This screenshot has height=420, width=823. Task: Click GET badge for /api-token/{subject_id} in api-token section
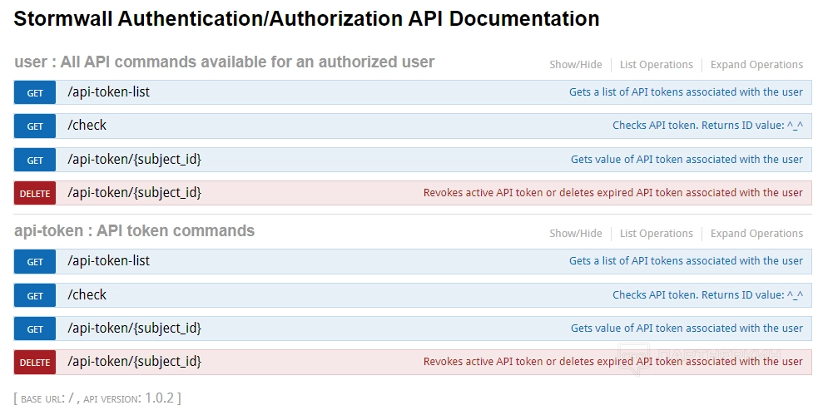click(35, 329)
